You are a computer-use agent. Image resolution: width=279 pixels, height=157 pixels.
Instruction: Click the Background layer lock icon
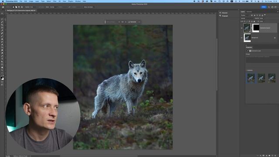(275, 38)
